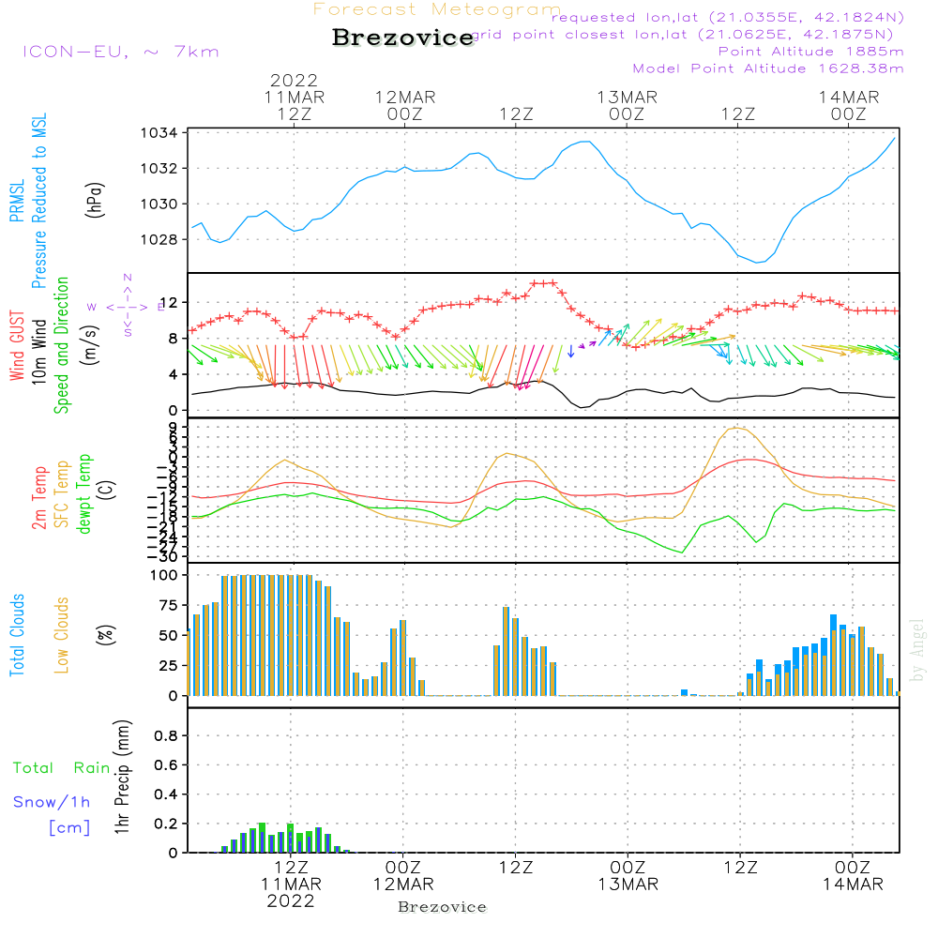938x938 pixels.
Task: Click the '-30' temperature axis value
Action: click(162, 557)
